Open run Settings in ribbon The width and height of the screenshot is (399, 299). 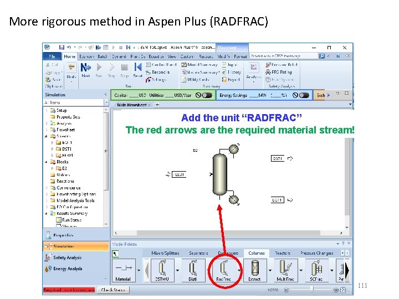156,80
